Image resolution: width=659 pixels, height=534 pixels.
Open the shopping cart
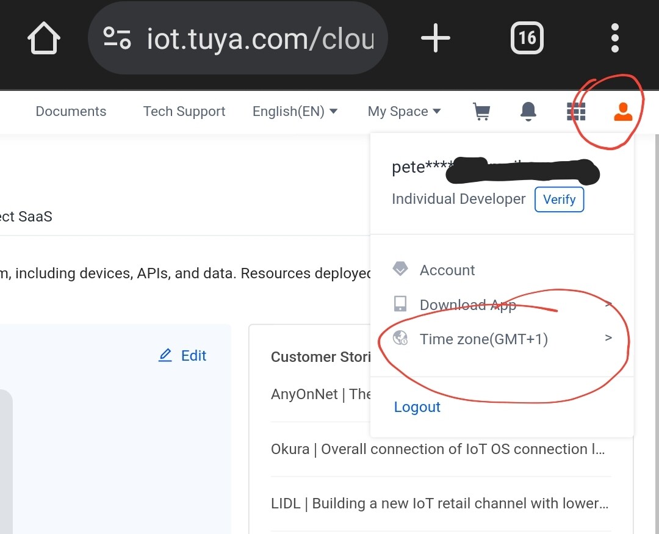tap(481, 111)
